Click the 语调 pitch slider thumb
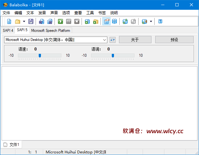The width and height of the screenshot is (199, 155). 113,55
